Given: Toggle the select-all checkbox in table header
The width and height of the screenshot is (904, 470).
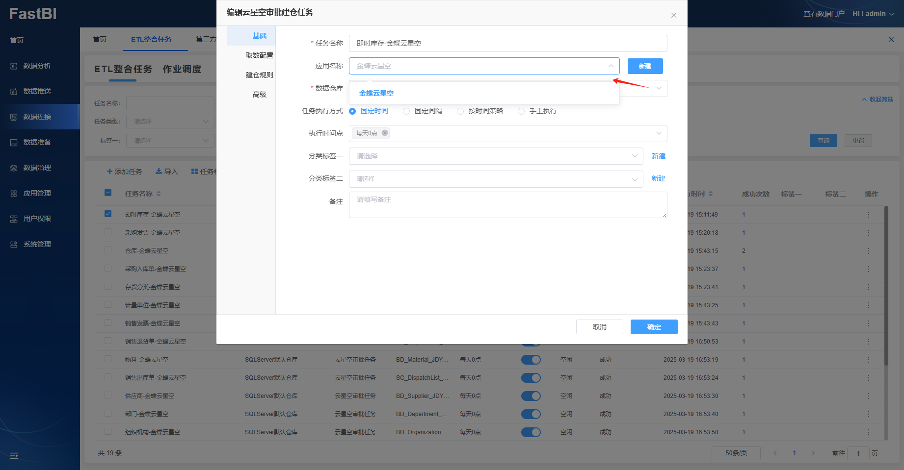Looking at the screenshot, I should [108, 193].
